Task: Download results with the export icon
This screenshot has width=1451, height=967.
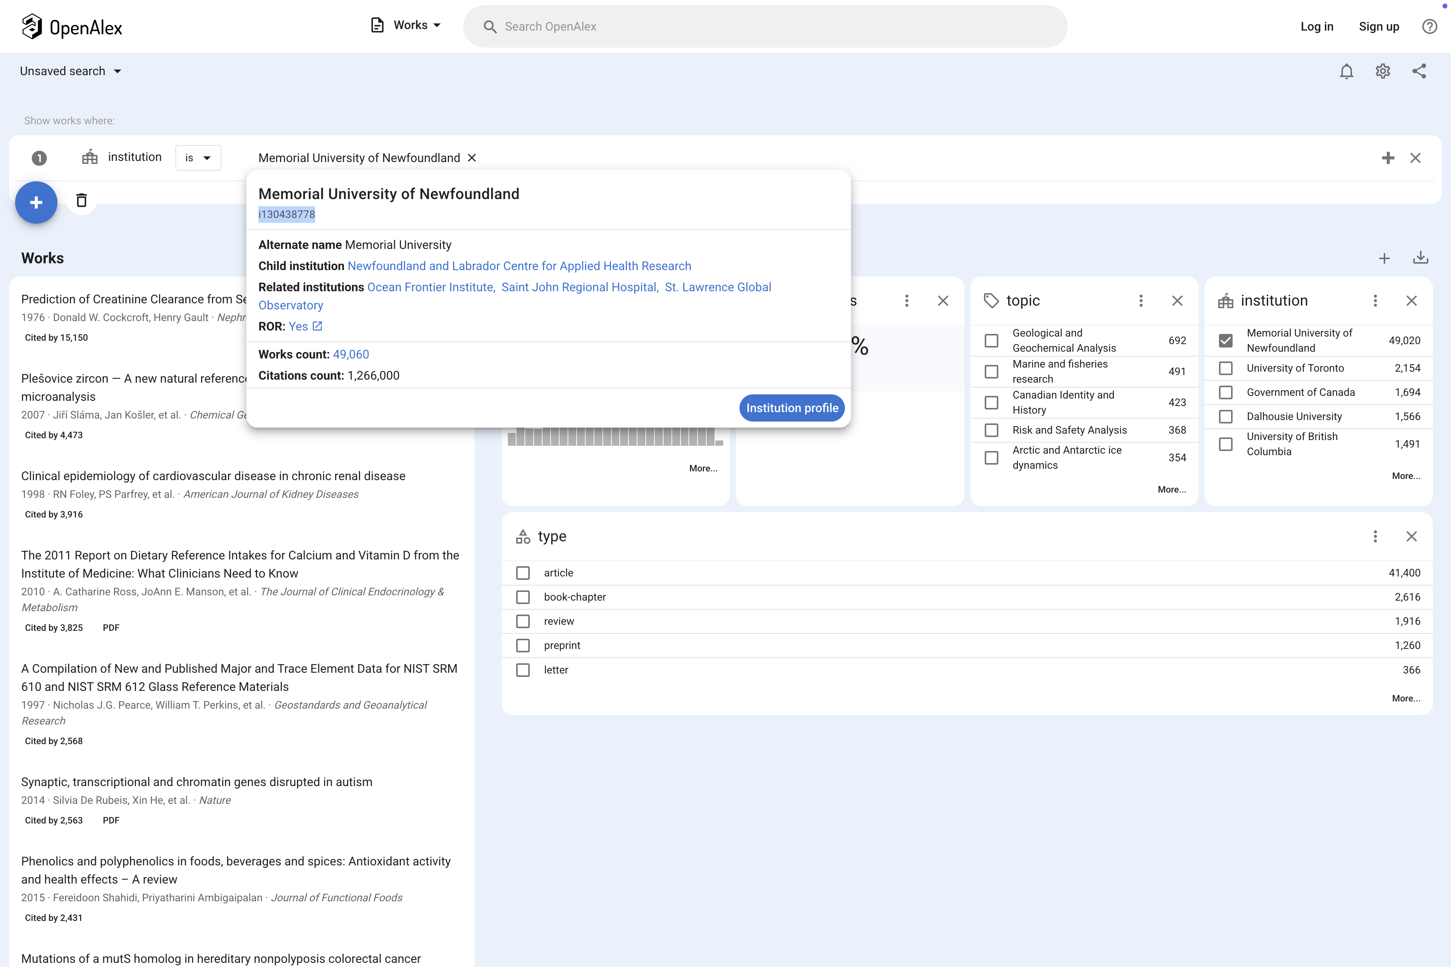Action: (1420, 258)
